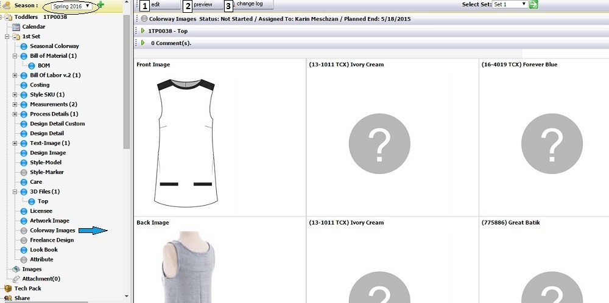Collapse the Bill of Material (1) node
The width and height of the screenshot is (609, 303).
coord(15,56)
